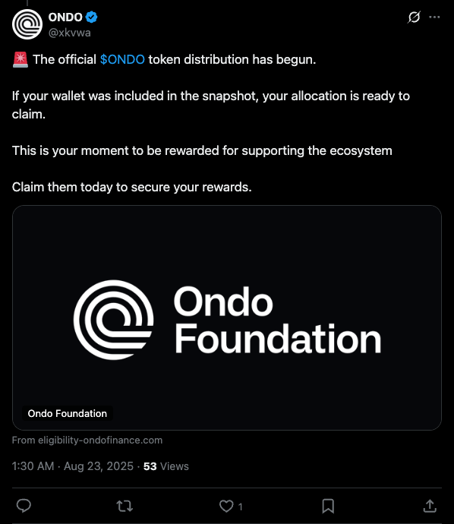Image resolution: width=454 pixels, height=524 pixels.
Task: Click the red siren emoji
Action: [x=20, y=60]
